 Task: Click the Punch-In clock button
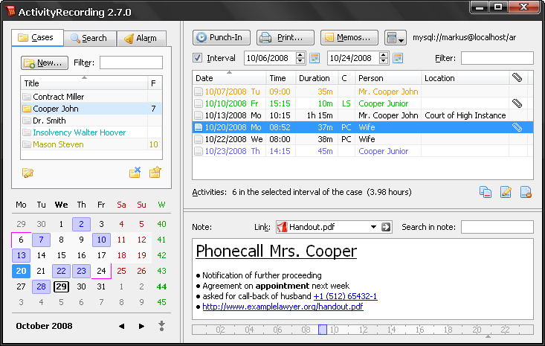click(222, 37)
